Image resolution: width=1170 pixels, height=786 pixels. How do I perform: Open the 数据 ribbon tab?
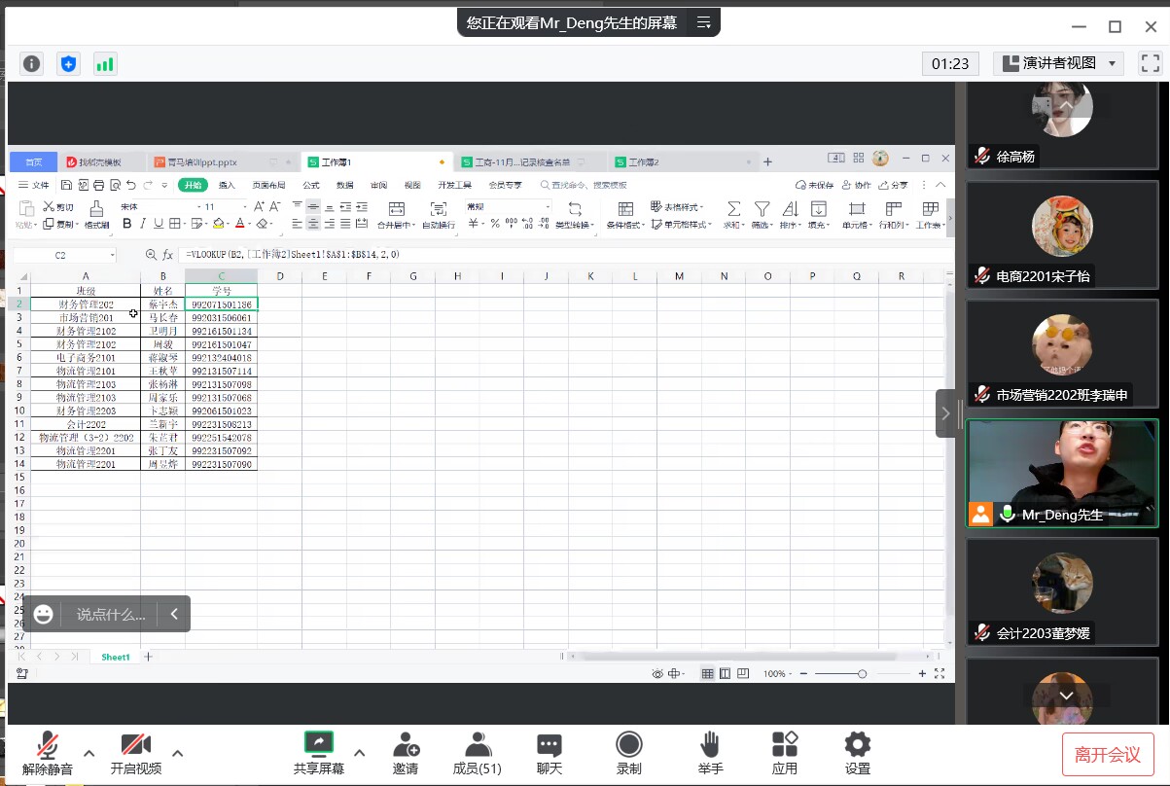(x=344, y=185)
